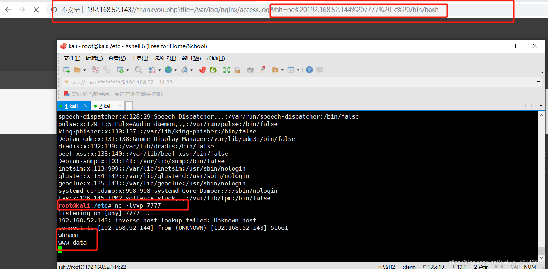Click the Find magnifier icon
Screen dimensions: 548x269
(139, 70)
